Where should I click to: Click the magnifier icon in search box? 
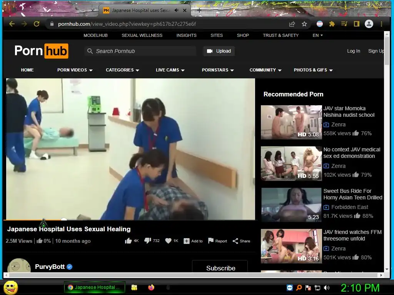(90, 51)
